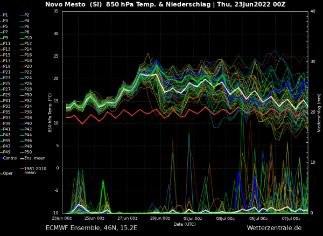The image size is (323, 236).
Task: Select the P25 legend entry
Action: click(x=6, y=84)
